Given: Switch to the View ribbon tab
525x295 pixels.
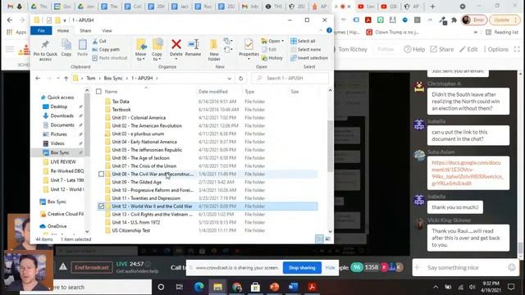Looking at the screenshot, I should tap(107, 30).
